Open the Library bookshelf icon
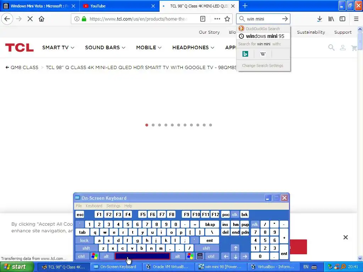Image resolution: width=363 pixels, height=272 pixels. pos(331,19)
